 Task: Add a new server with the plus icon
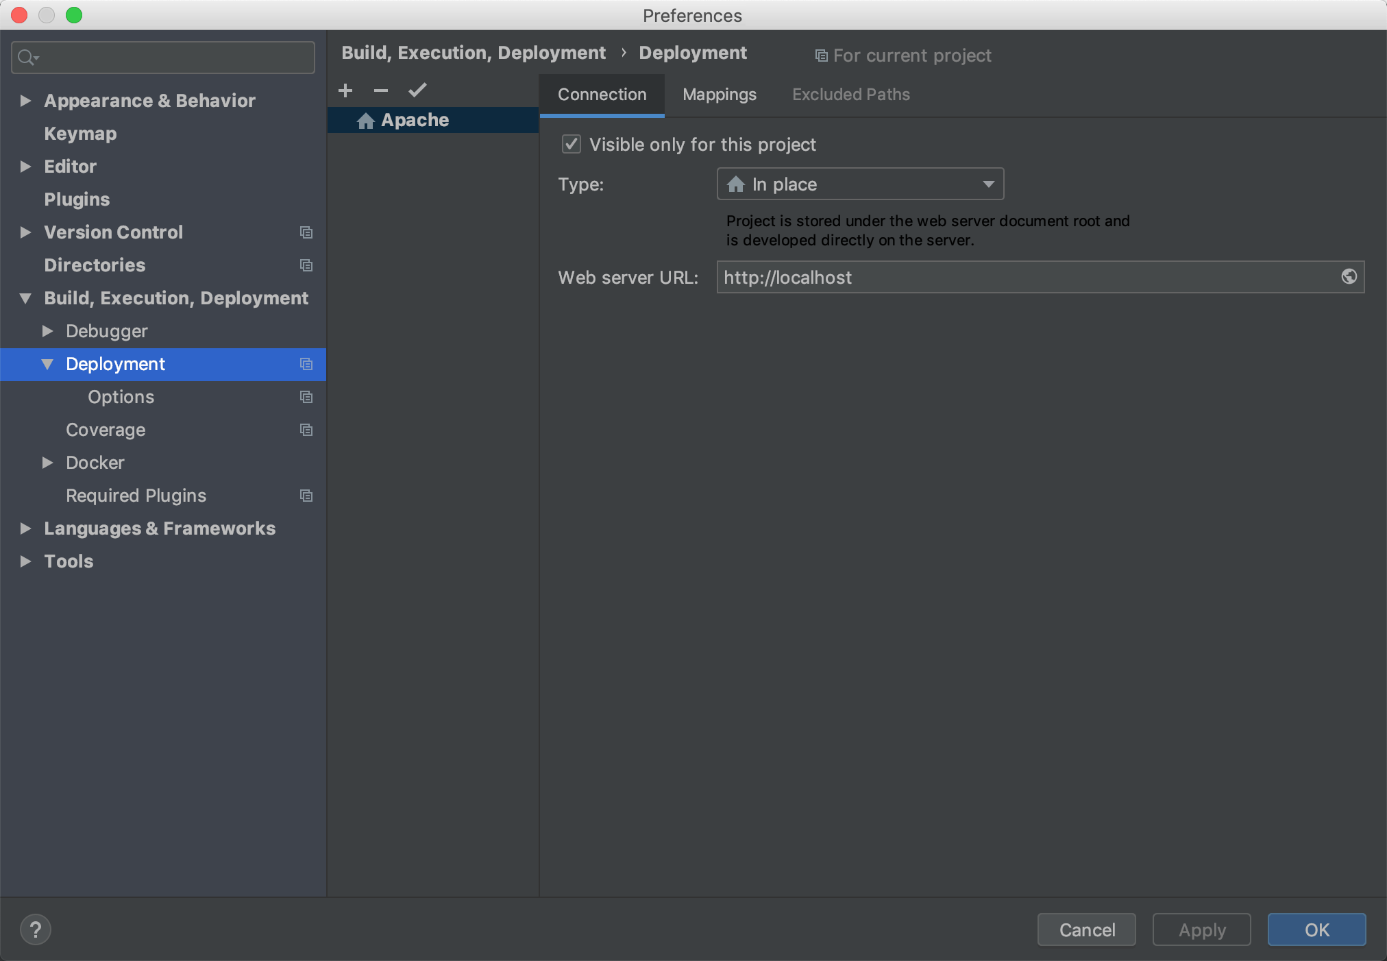[345, 90]
